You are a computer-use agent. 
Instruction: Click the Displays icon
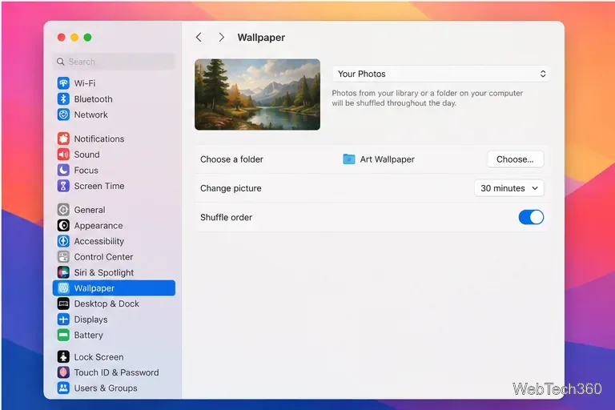pyautogui.click(x=63, y=320)
